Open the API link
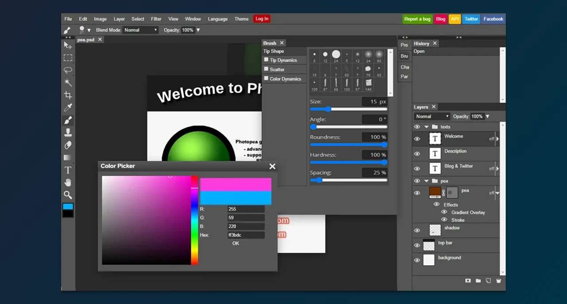The image size is (567, 304). coord(454,19)
